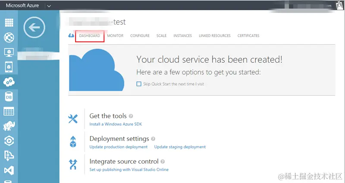
Task: Switch to the LINKED RESOURCES tab
Action: [214, 36]
